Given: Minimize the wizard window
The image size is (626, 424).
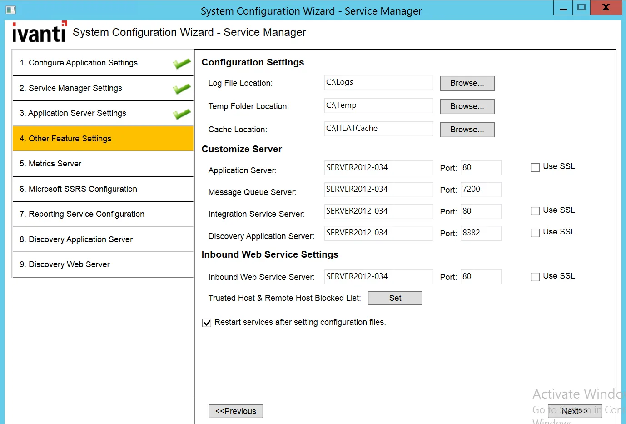Looking at the screenshot, I should [563, 8].
